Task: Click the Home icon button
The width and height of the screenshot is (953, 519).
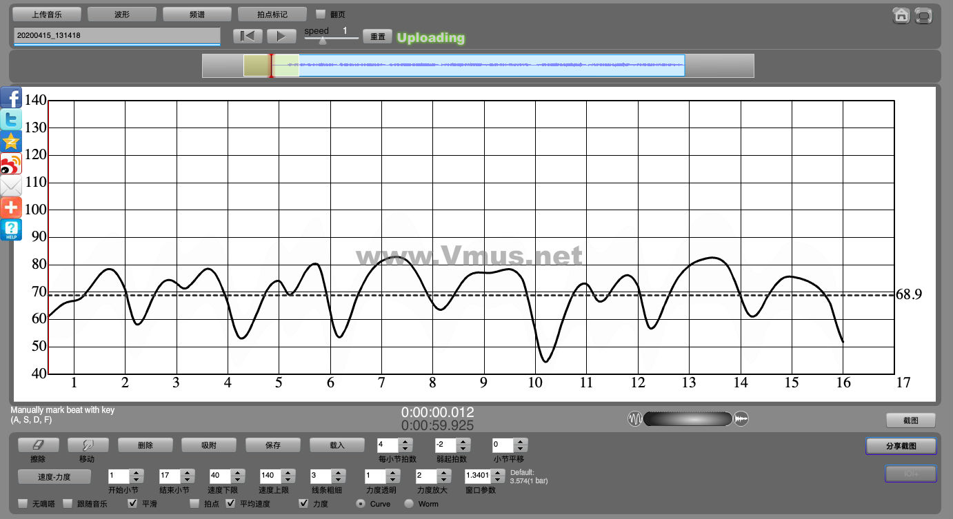Action: (901, 16)
